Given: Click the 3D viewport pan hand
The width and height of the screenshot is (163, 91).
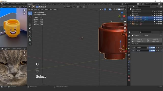Looking at the screenshot, I should [x=125, y=25].
